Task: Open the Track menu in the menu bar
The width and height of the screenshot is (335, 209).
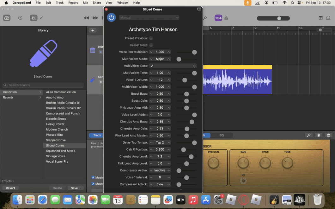Action: [59, 3]
